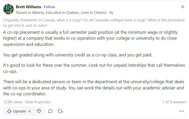Upvote Brett Williams' answer
The image size is (189, 119).
point(19,111)
